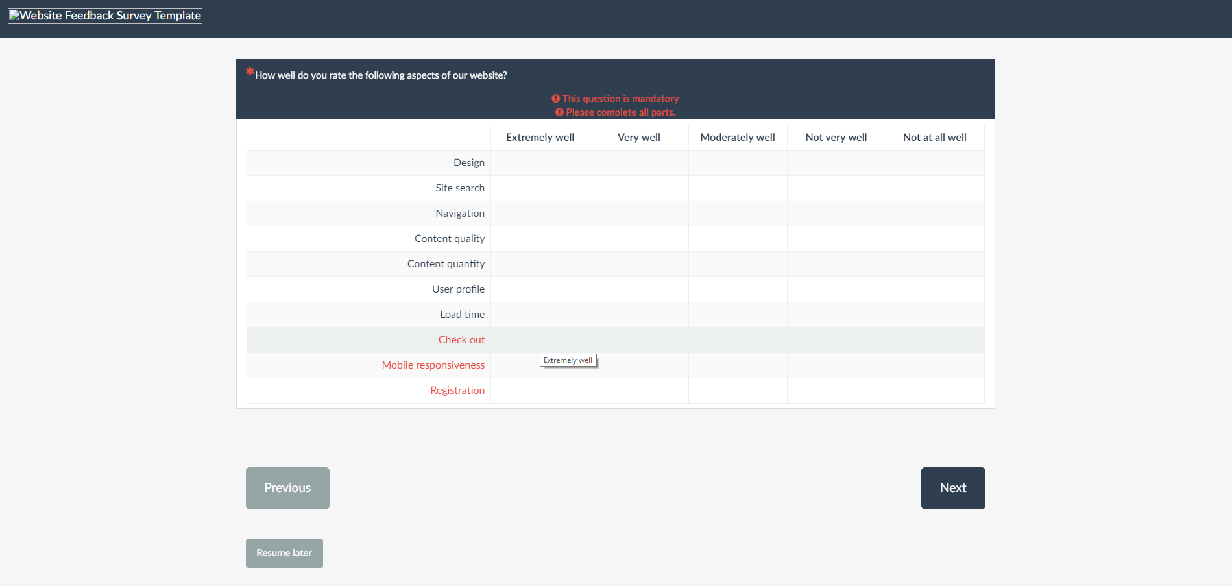Viewport: 1232px width, 586px height.
Task: Click the Website Feedback Survey Template logo
Action: 105,16
